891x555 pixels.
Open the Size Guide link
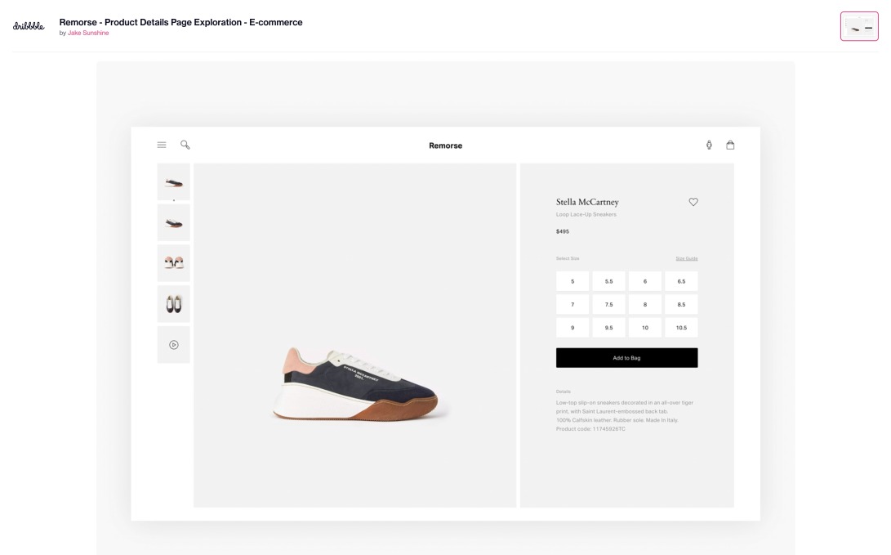[686, 257]
